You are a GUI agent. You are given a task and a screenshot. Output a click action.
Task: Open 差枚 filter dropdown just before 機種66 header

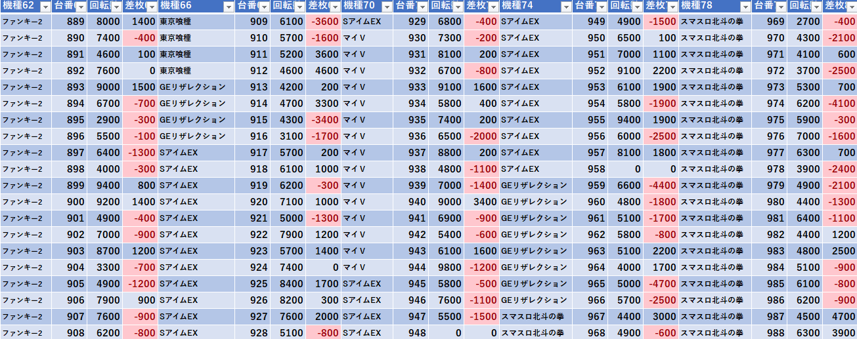coord(152,7)
